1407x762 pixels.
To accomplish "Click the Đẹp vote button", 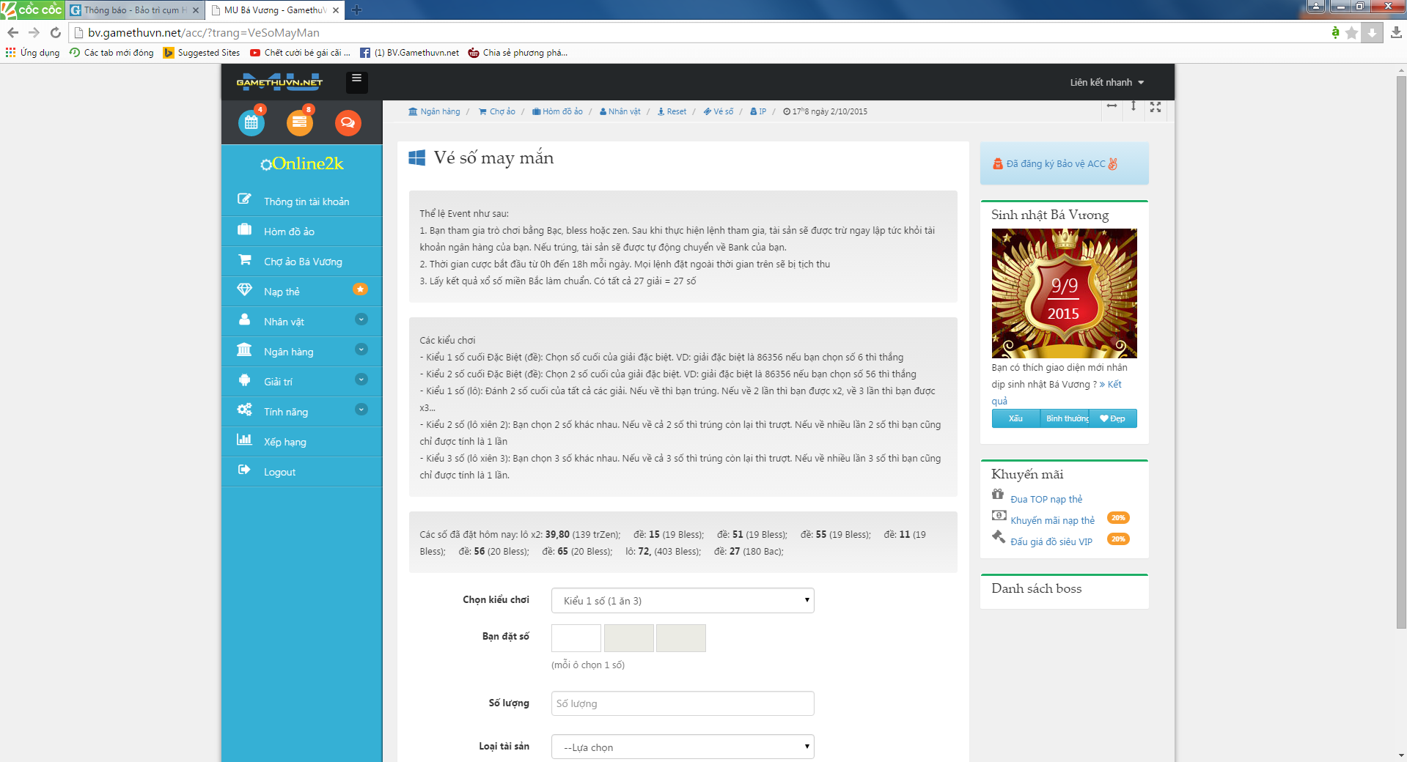I will pyautogui.click(x=1113, y=418).
